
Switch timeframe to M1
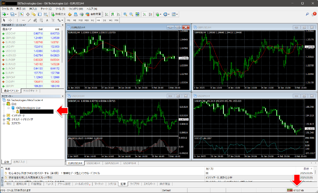[69, 20]
